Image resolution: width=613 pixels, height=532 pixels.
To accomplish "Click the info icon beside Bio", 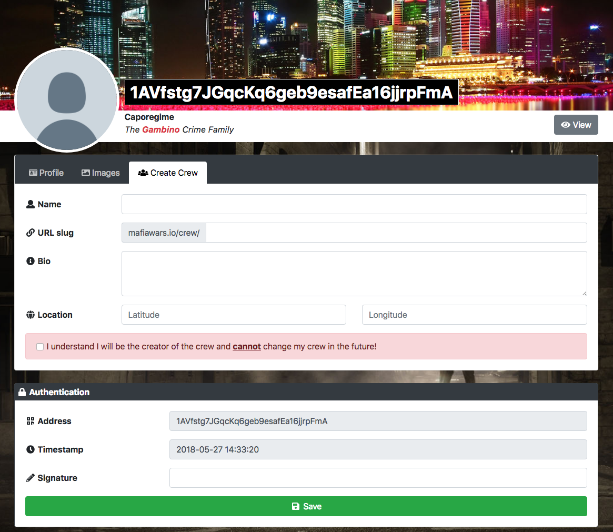I will pyautogui.click(x=31, y=261).
